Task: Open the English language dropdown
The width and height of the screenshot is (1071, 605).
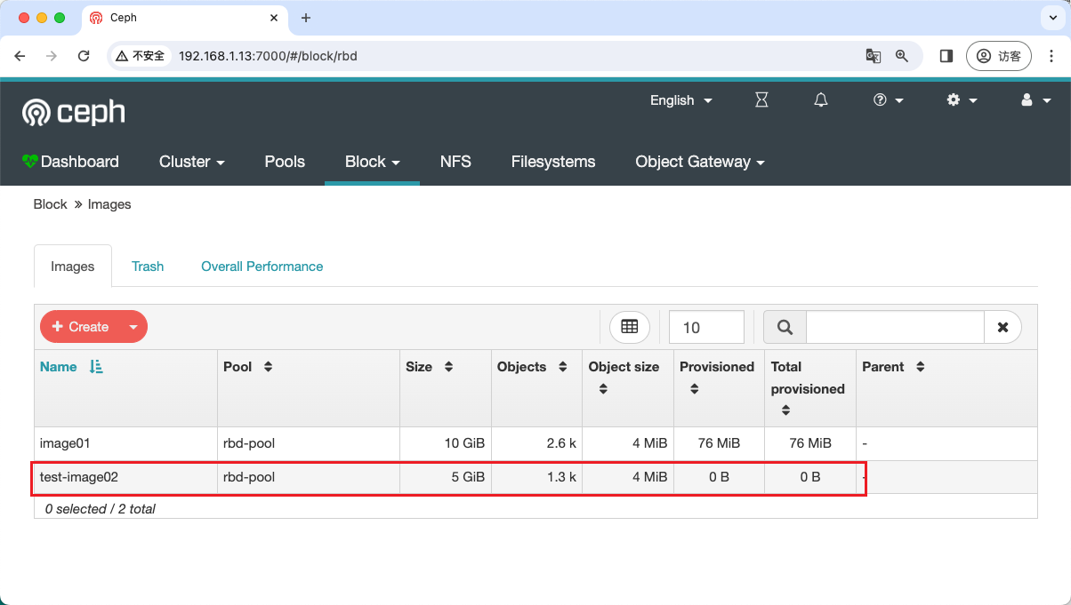Action: pyautogui.click(x=681, y=100)
